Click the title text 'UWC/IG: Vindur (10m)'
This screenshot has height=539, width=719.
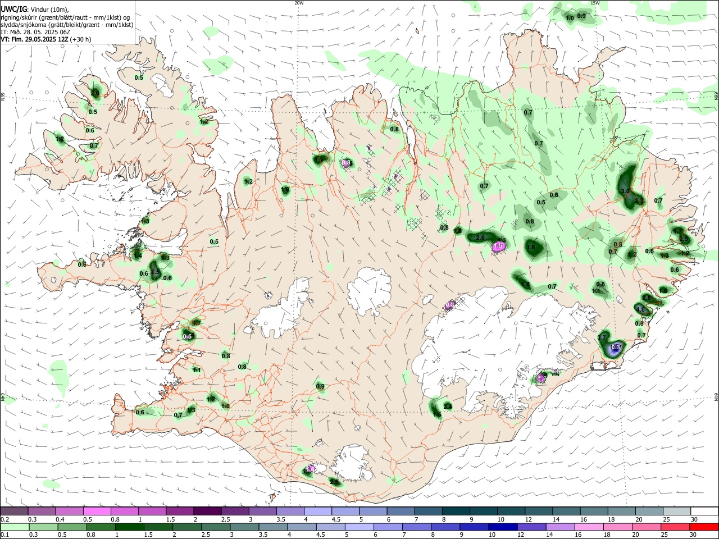pyautogui.click(x=34, y=9)
